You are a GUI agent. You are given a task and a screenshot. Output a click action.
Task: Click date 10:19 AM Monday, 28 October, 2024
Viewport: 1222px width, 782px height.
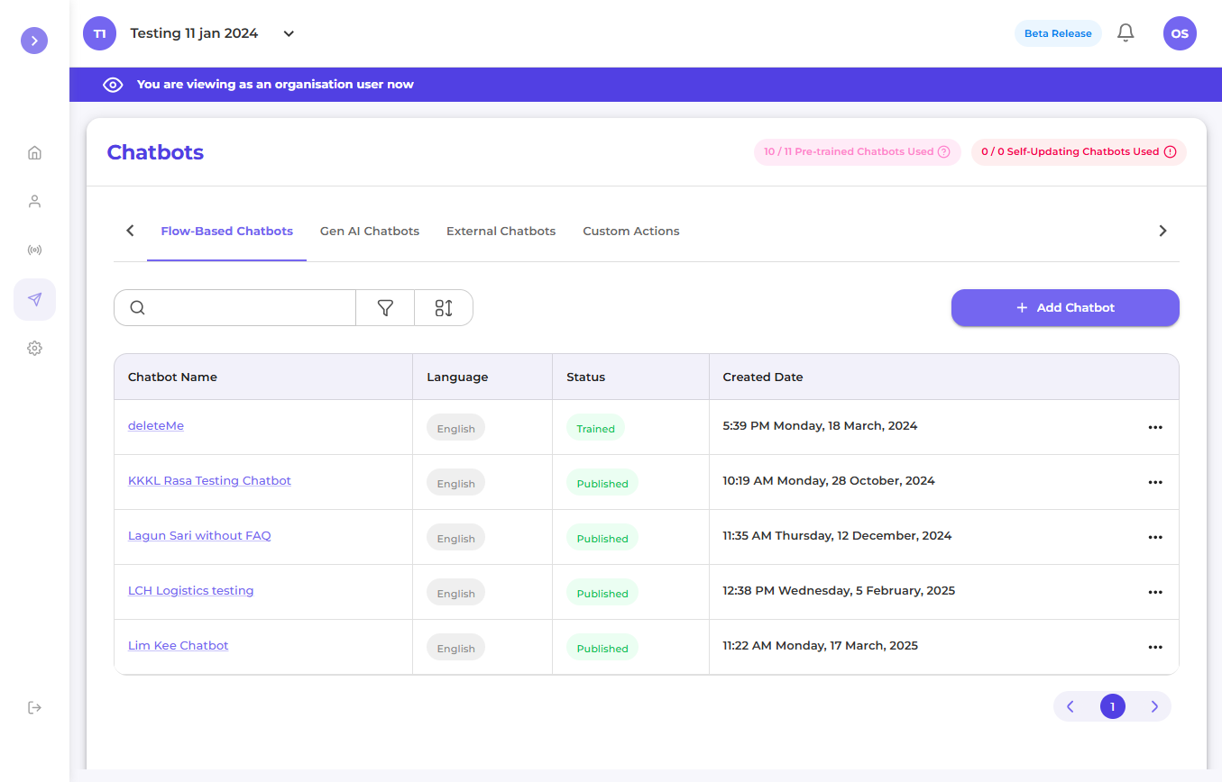(x=829, y=480)
